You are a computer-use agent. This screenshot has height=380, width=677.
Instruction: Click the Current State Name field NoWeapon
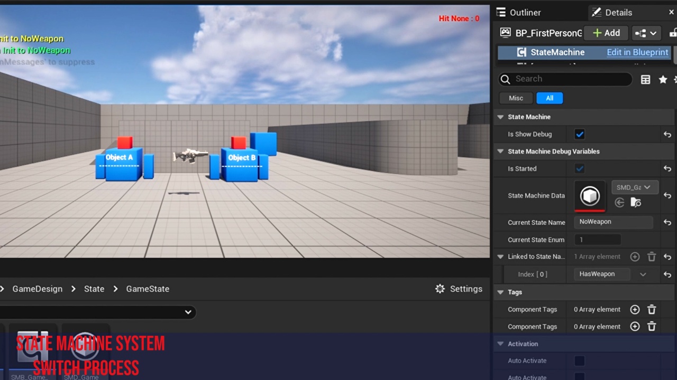click(614, 222)
